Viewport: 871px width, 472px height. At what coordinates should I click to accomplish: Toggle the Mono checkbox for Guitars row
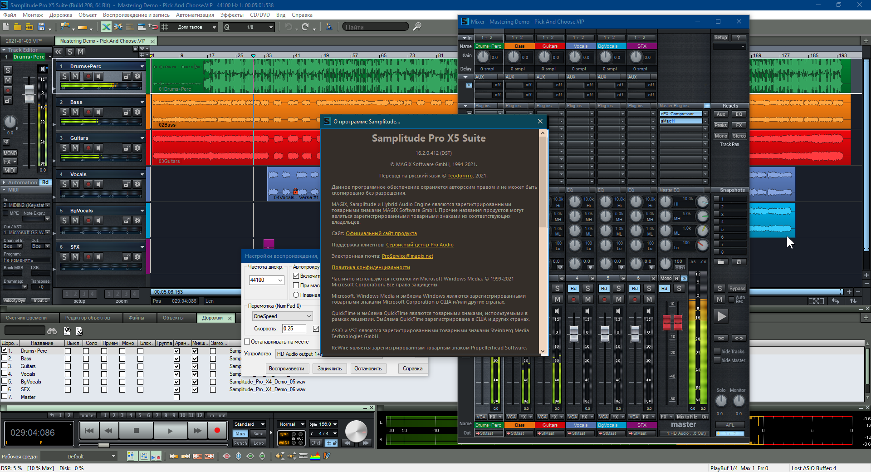122,366
